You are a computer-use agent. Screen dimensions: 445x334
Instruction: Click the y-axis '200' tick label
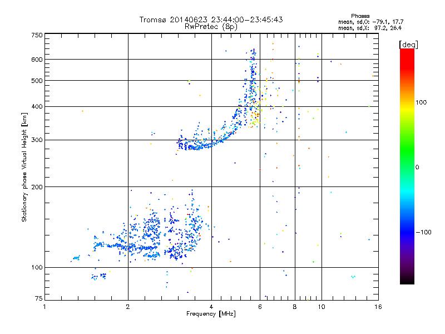coord(37,187)
